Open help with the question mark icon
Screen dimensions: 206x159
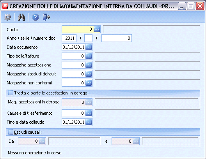36,17
